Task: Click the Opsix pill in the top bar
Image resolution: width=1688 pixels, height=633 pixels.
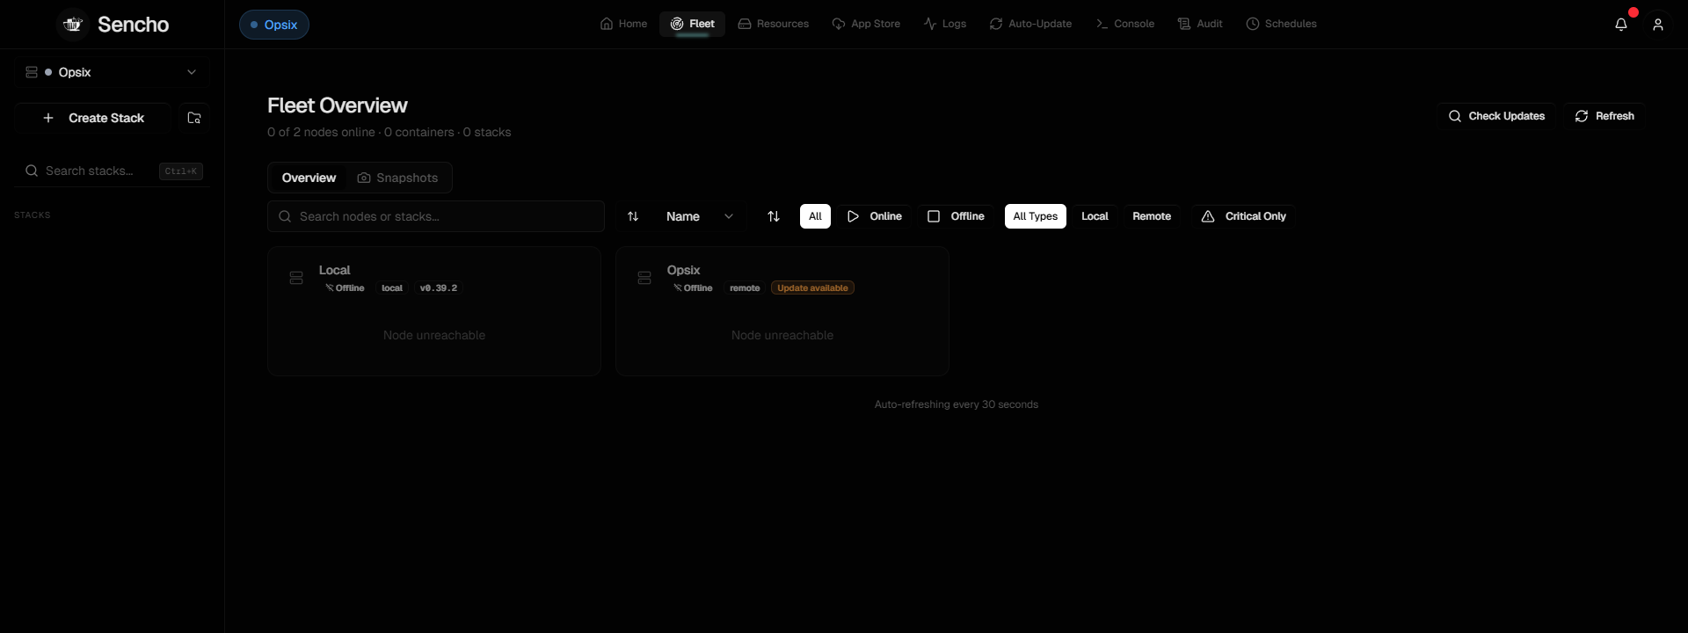Action: click(x=274, y=25)
